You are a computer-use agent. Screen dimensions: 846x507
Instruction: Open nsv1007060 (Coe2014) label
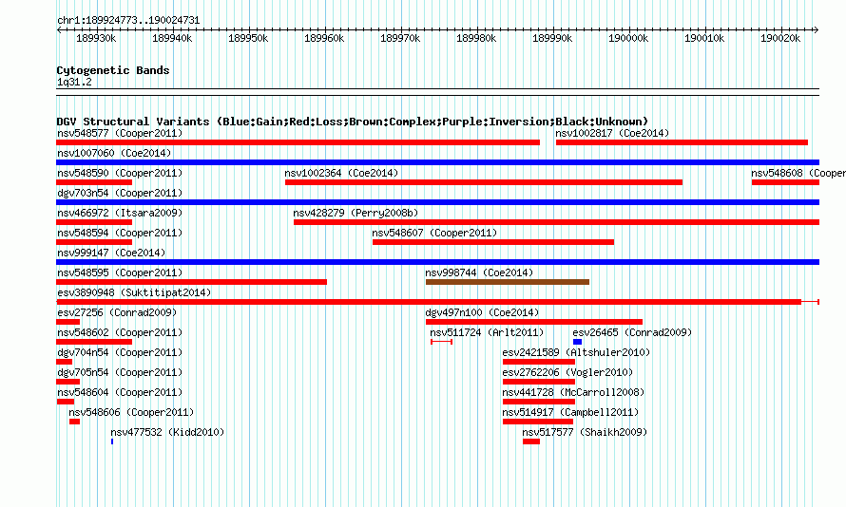pos(114,153)
